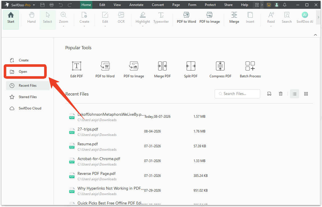Select Recent Files in sidebar
This screenshot has height=207, width=322.
[x=28, y=86]
